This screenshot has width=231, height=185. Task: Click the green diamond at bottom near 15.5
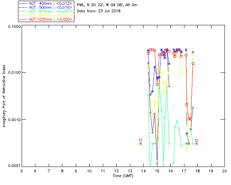point(164,165)
